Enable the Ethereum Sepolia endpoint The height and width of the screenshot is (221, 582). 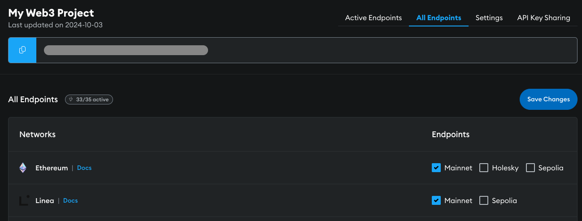[x=530, y=168]
